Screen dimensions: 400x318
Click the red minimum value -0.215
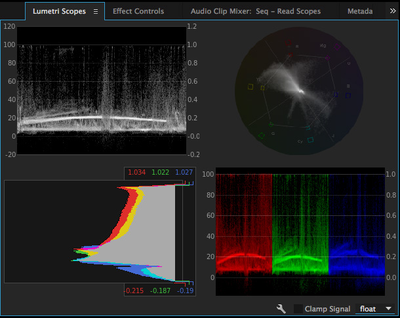coord(134,291)
